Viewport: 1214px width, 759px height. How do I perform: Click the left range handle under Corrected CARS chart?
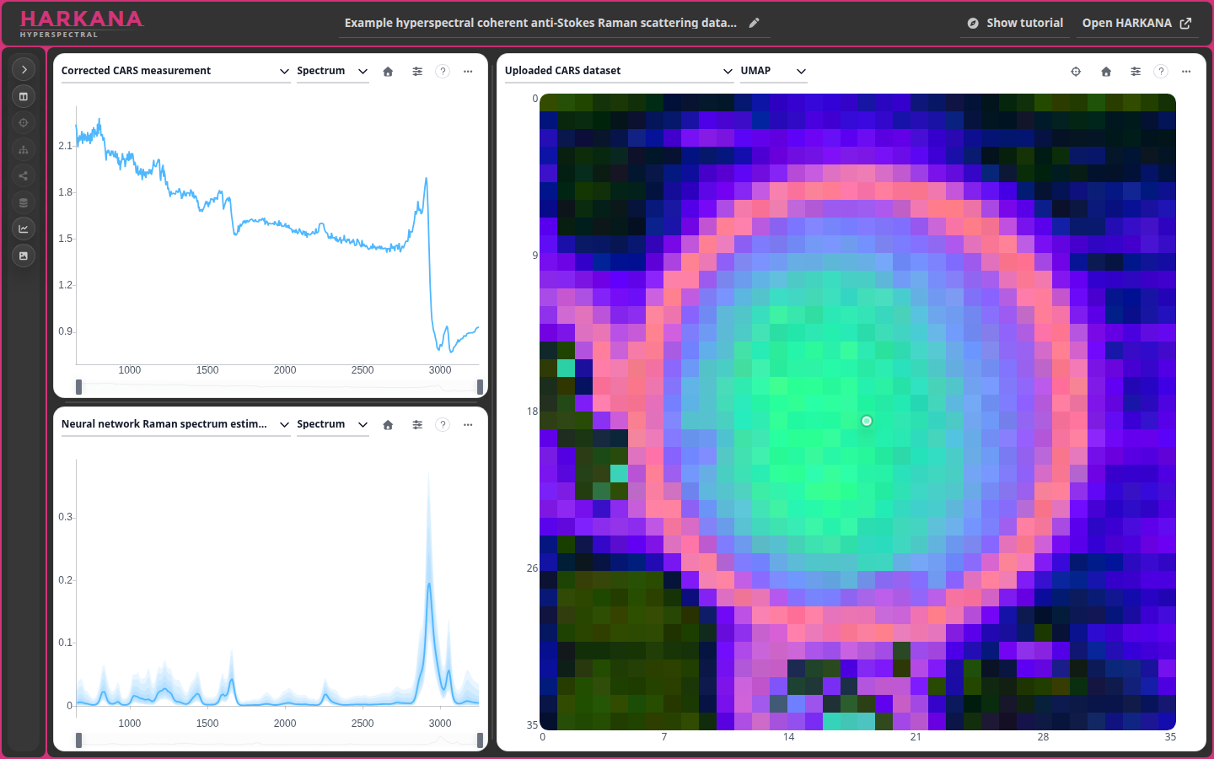[79, 386]
